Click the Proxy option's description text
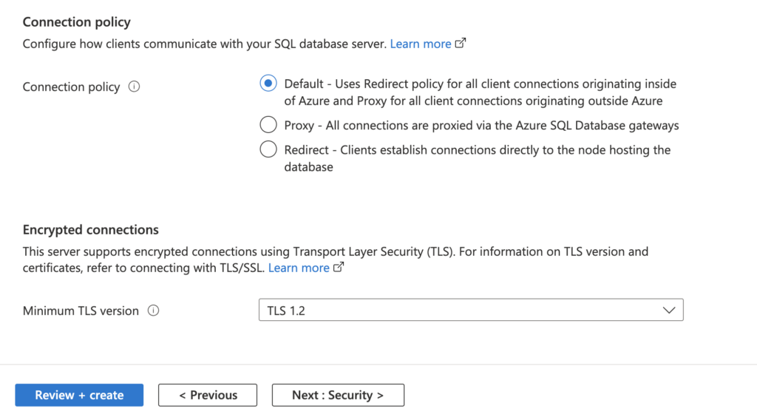Screen dimensions: 757x417 [481, 126]
